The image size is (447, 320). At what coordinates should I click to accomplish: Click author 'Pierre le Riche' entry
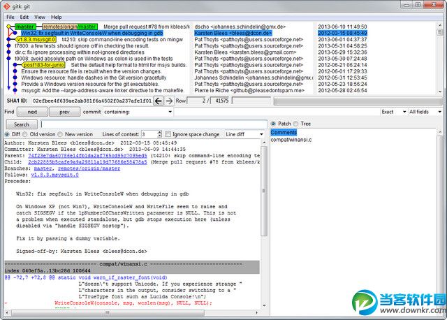(x=249, y=90)
